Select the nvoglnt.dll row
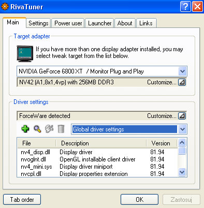The image size is (204, 208). pos(97,159)
